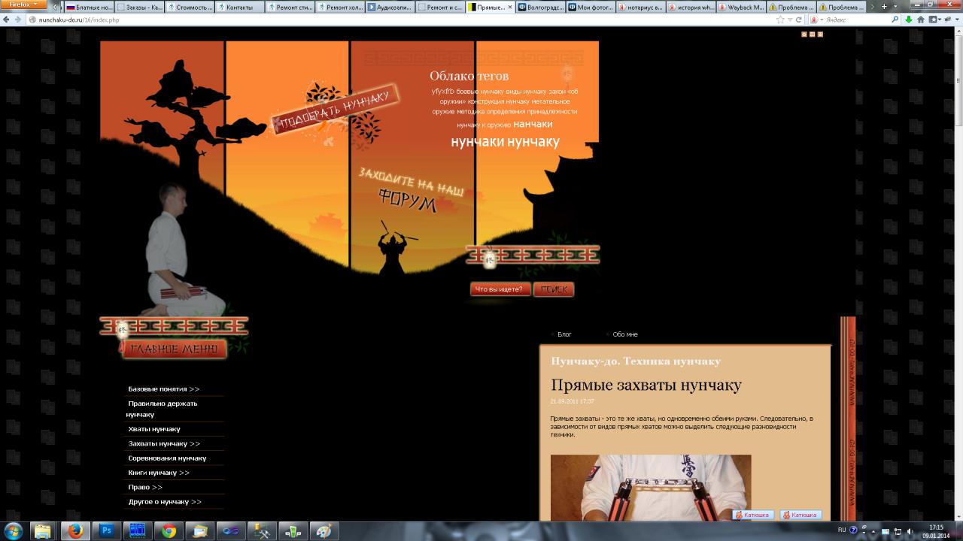
Task: Click the middle small orange icon above the page
Action: tap(812, 34)
